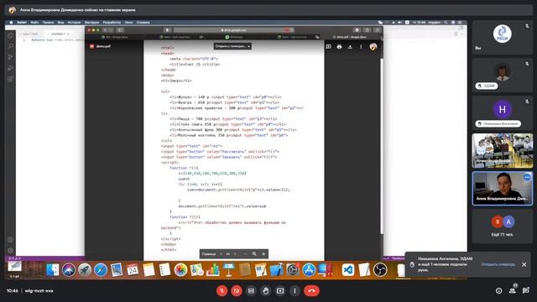This screenshot has height=302, width=537.
Task: Open VS Code Search sidebar icon
Action: coord(10,46)
